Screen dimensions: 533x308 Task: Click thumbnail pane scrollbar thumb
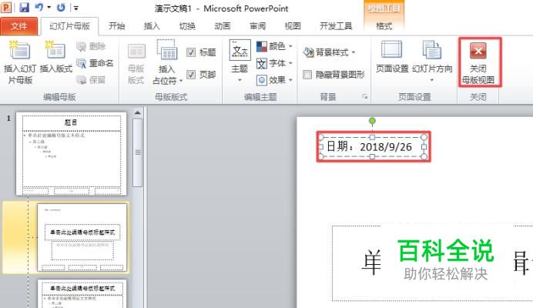coord(137,152)
